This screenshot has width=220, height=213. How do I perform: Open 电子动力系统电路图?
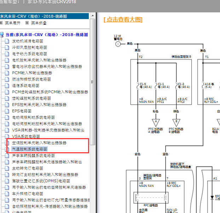(x=29, y=54)
